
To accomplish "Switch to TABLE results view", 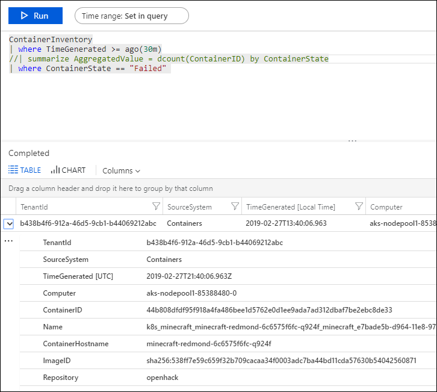I will 25,170.
